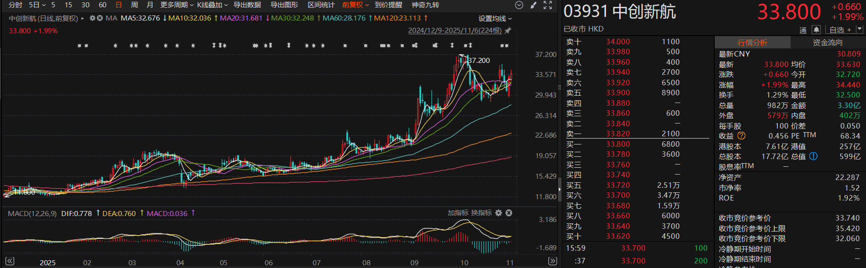This screenshot has height=268, width=866.
Task: Open MA indicator settings gear
Action: click(92, 18)
